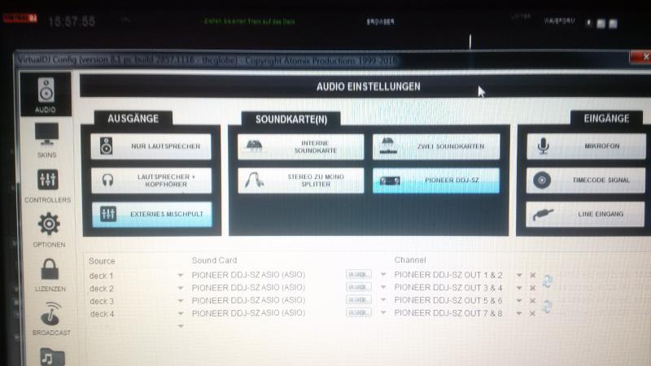651x366 pixels.
Task: Choose Stereo zu Mono Splitter
Action: [300, 180]
